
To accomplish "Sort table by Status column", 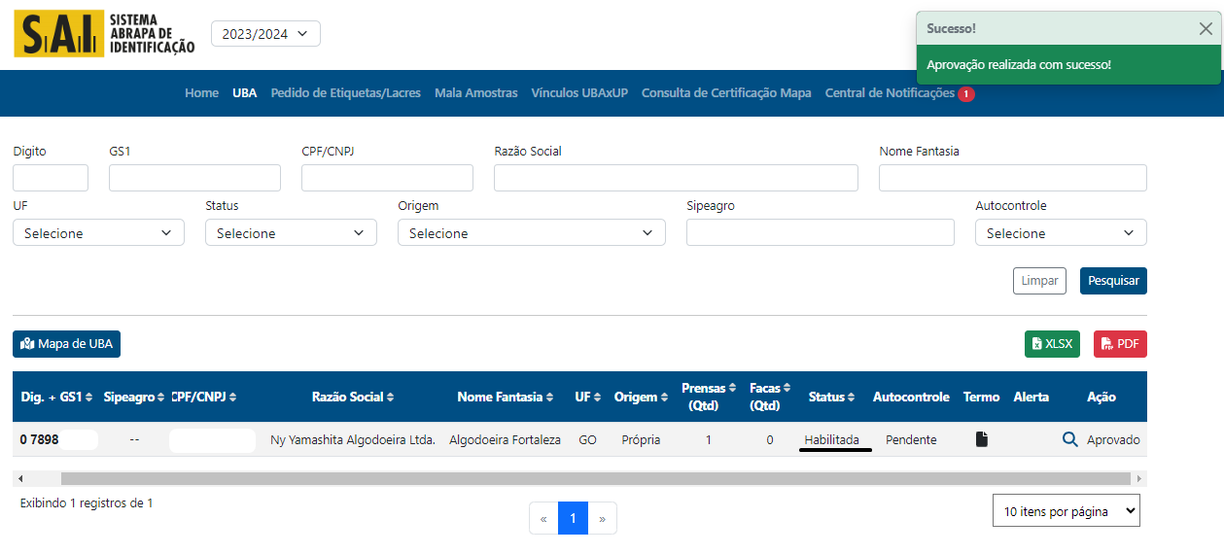I will point(831,397).
